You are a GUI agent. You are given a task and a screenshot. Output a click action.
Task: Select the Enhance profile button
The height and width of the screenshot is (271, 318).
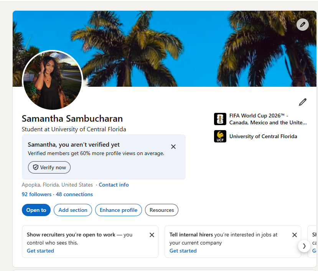119,210
